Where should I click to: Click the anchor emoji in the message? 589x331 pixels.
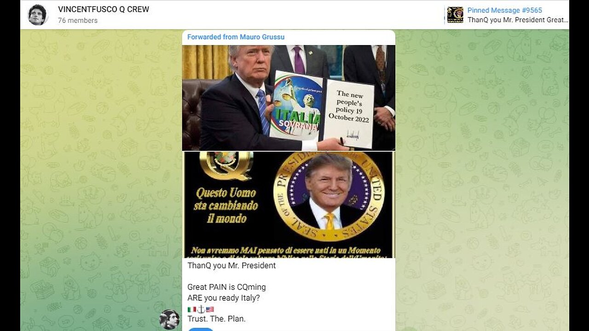201,309
